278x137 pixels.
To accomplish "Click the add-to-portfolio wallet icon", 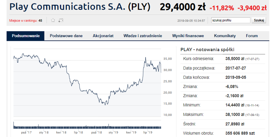I will pyautogui.click(x=60, y=20).
